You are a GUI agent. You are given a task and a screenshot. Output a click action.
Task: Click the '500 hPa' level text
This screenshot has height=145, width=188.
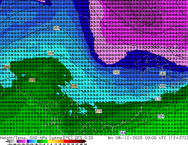pyautogui.click(x=38, y=138)
